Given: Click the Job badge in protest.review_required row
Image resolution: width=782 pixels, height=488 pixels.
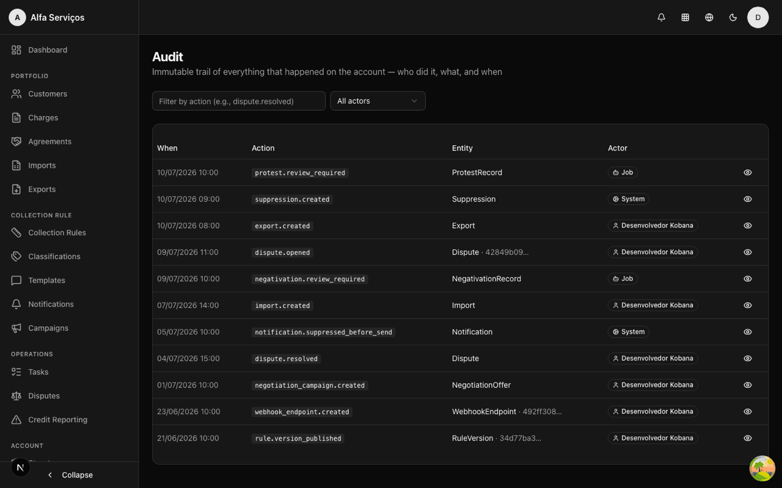Looking at the screenshot, I should (623, 173).
